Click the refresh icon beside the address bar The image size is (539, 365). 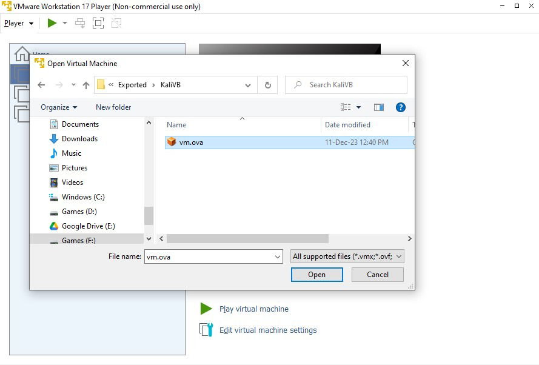coord(267,84)
